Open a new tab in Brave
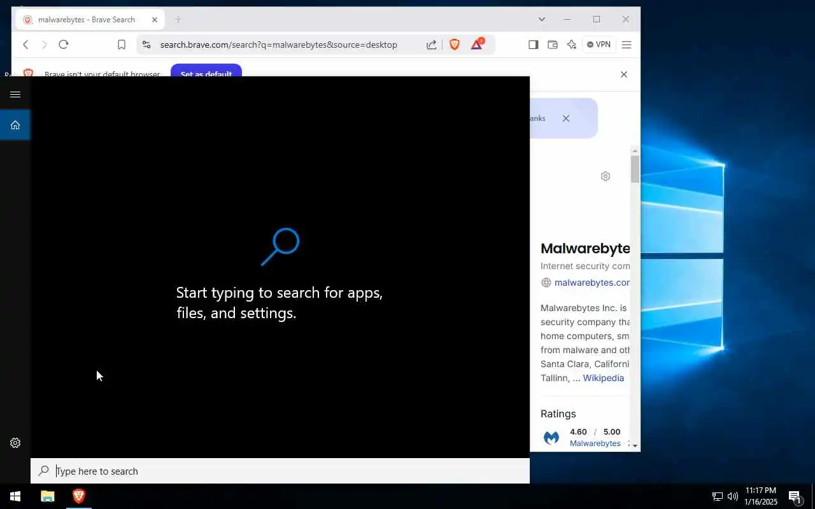 (x=178, y=20)
